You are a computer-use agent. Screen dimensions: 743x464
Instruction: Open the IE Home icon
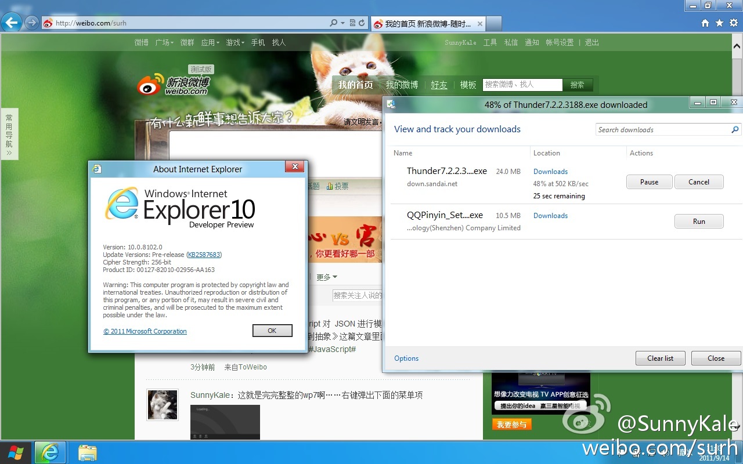(x=705, y=23)
